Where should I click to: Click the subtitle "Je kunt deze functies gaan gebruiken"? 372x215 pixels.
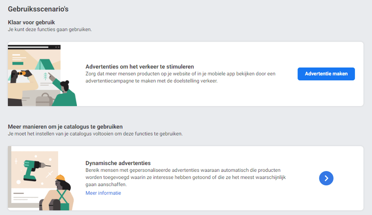point(50,29)
